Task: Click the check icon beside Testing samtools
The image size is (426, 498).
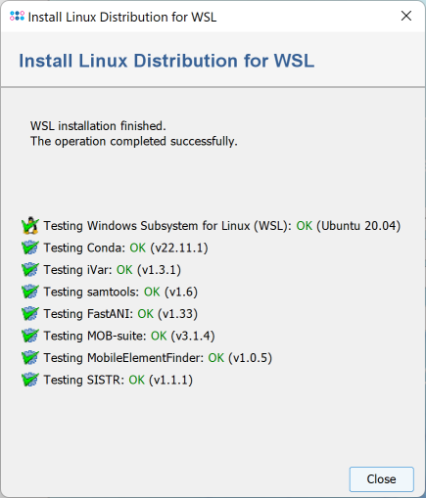Action: point(30,292)
